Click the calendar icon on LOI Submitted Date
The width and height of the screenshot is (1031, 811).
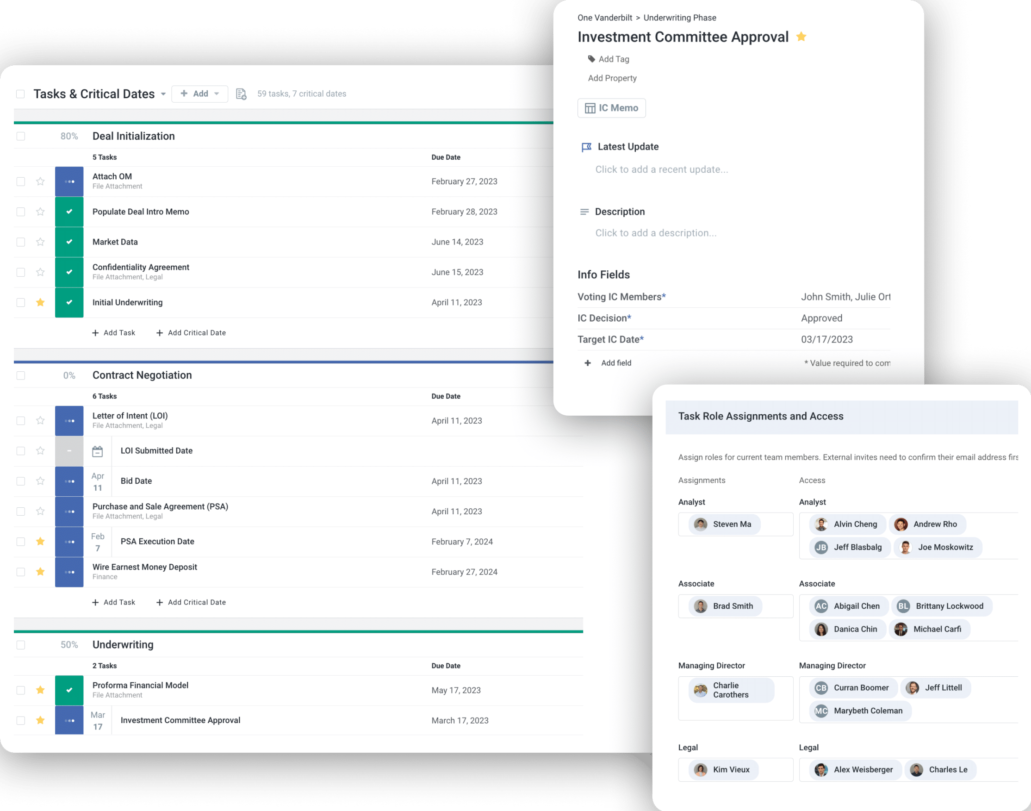click(98, 450)
